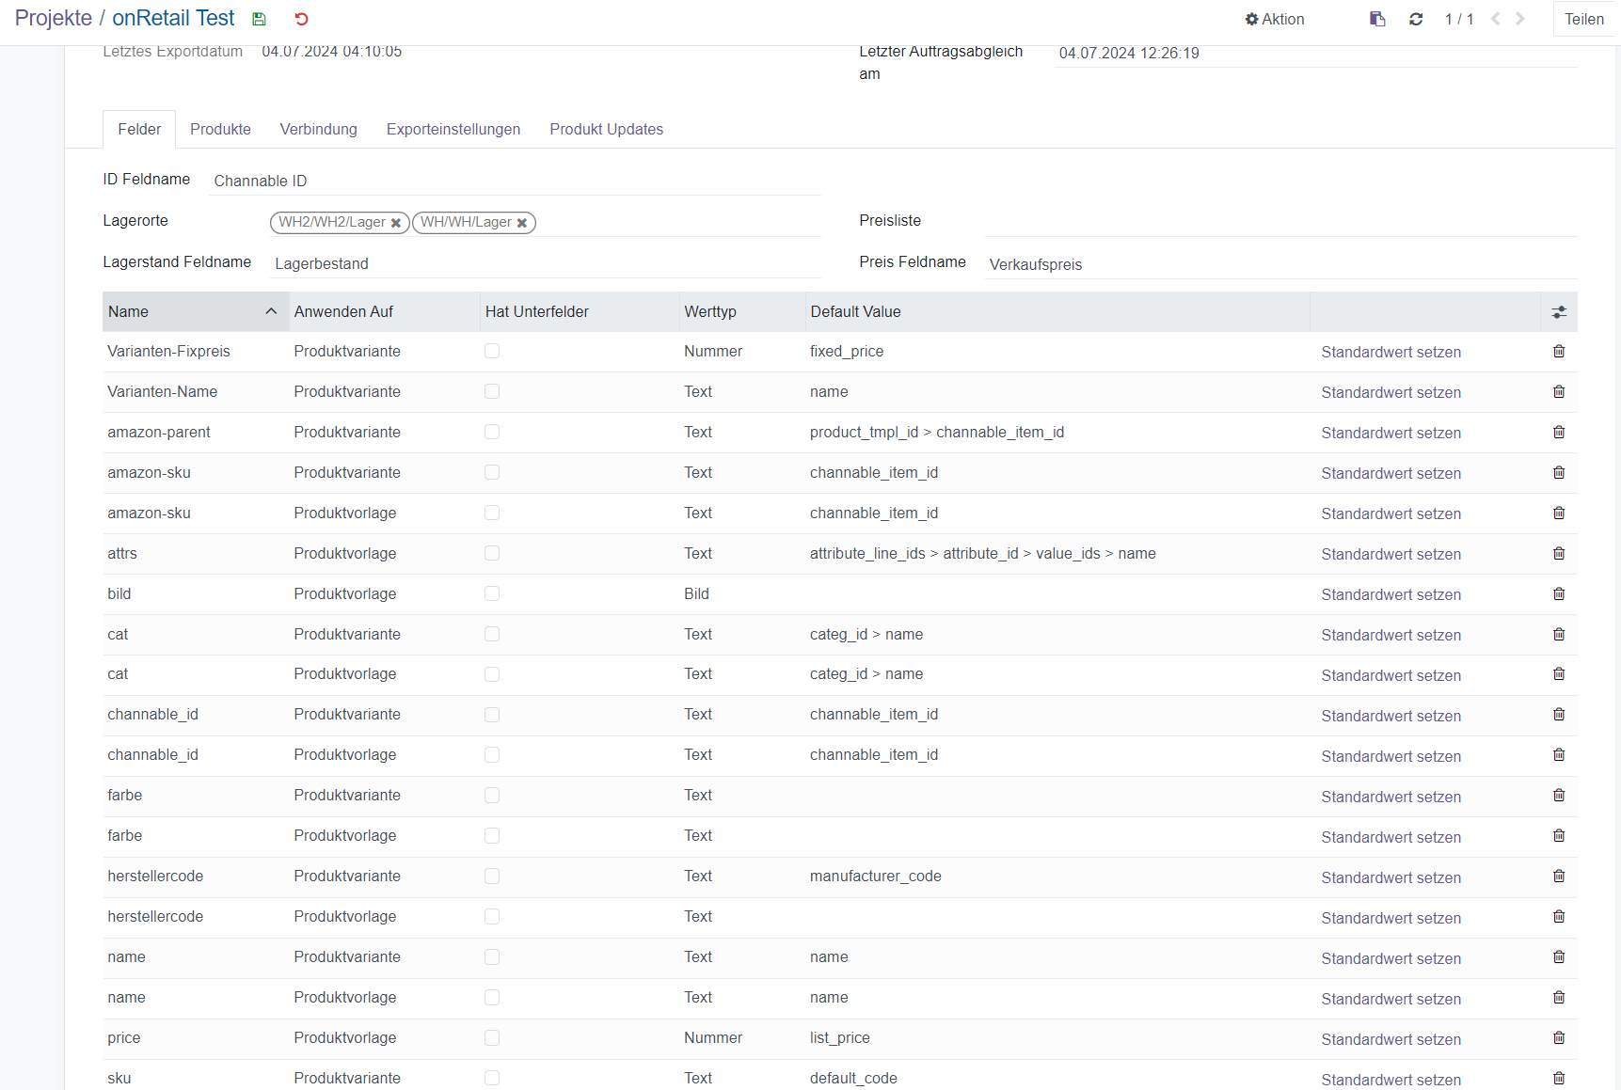Click the Preisliste input field
The height and width of the screenshot is (1090, 1621).
click(x=1279, y=222)
